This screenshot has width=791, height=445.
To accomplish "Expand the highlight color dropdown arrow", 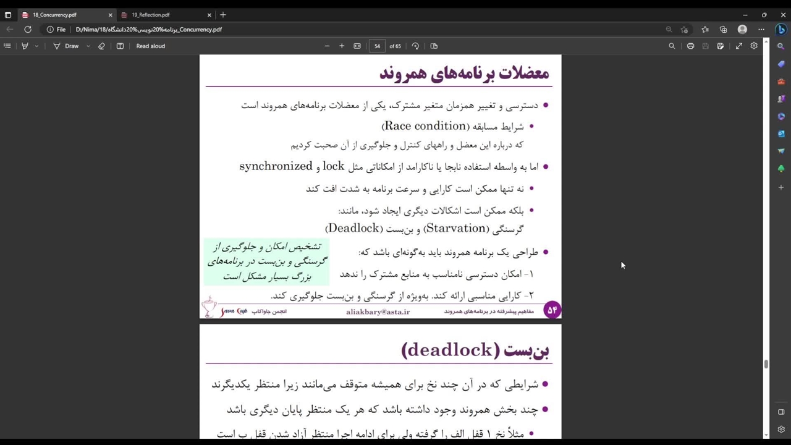I will pyautogui.click(x=36, y=46).
